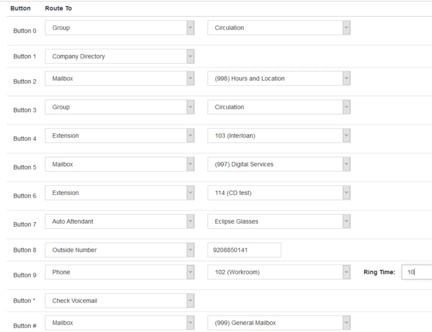The height and width of the screenshot is (332, 432).
Task: Open Button 6 Extension route dropdown
Action: (119, 193)
